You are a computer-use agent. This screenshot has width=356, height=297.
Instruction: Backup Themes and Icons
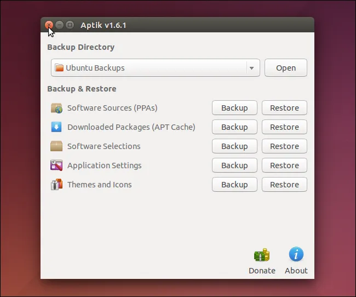point(234,185)
